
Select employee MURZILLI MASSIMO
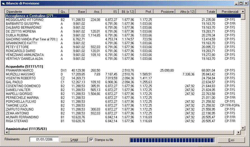(x=20, y=74)
